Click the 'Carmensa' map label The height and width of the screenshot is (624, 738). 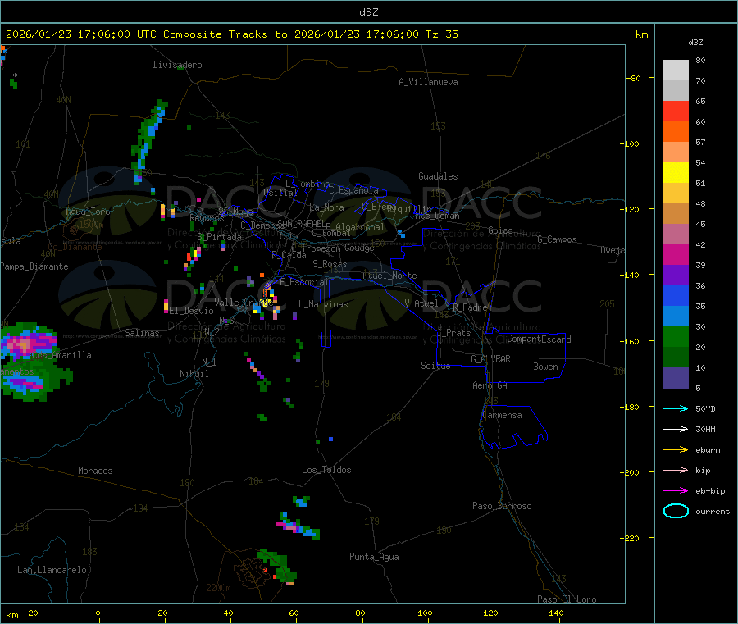[502, 415]
